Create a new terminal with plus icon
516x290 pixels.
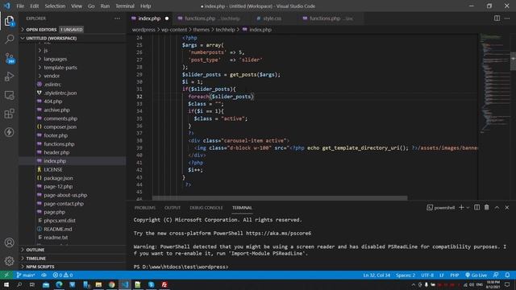coord(461,208)
